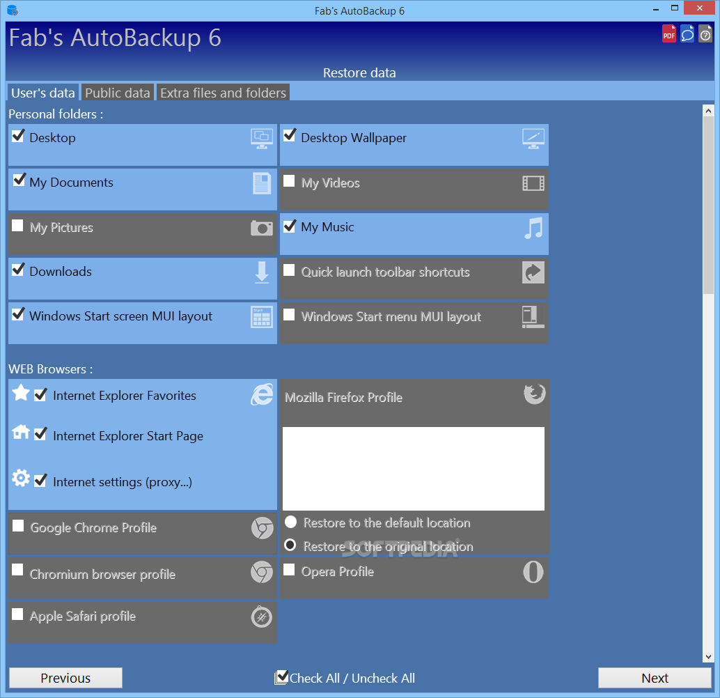Click the Desktop monitor icon

(262, 139)
